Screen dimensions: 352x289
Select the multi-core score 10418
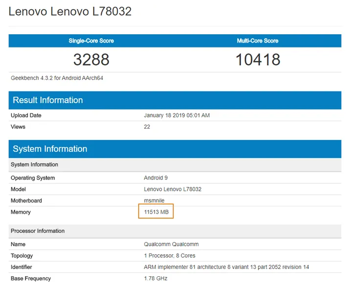tap(258, 60)
